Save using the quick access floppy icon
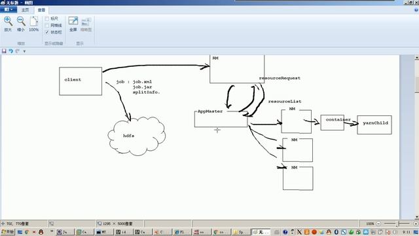 (4, 51)
